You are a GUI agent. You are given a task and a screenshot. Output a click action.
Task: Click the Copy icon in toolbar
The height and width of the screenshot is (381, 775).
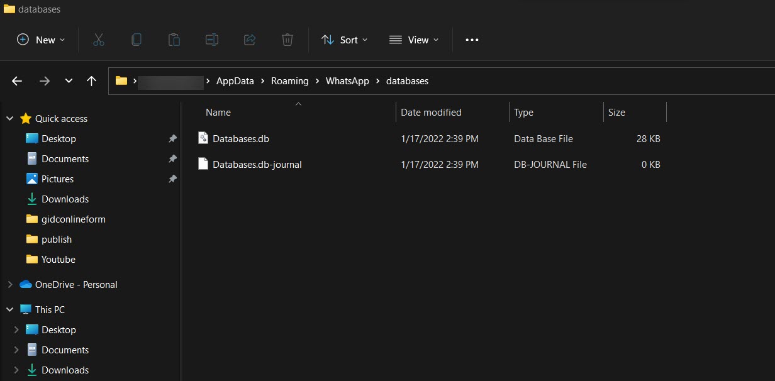136,40
